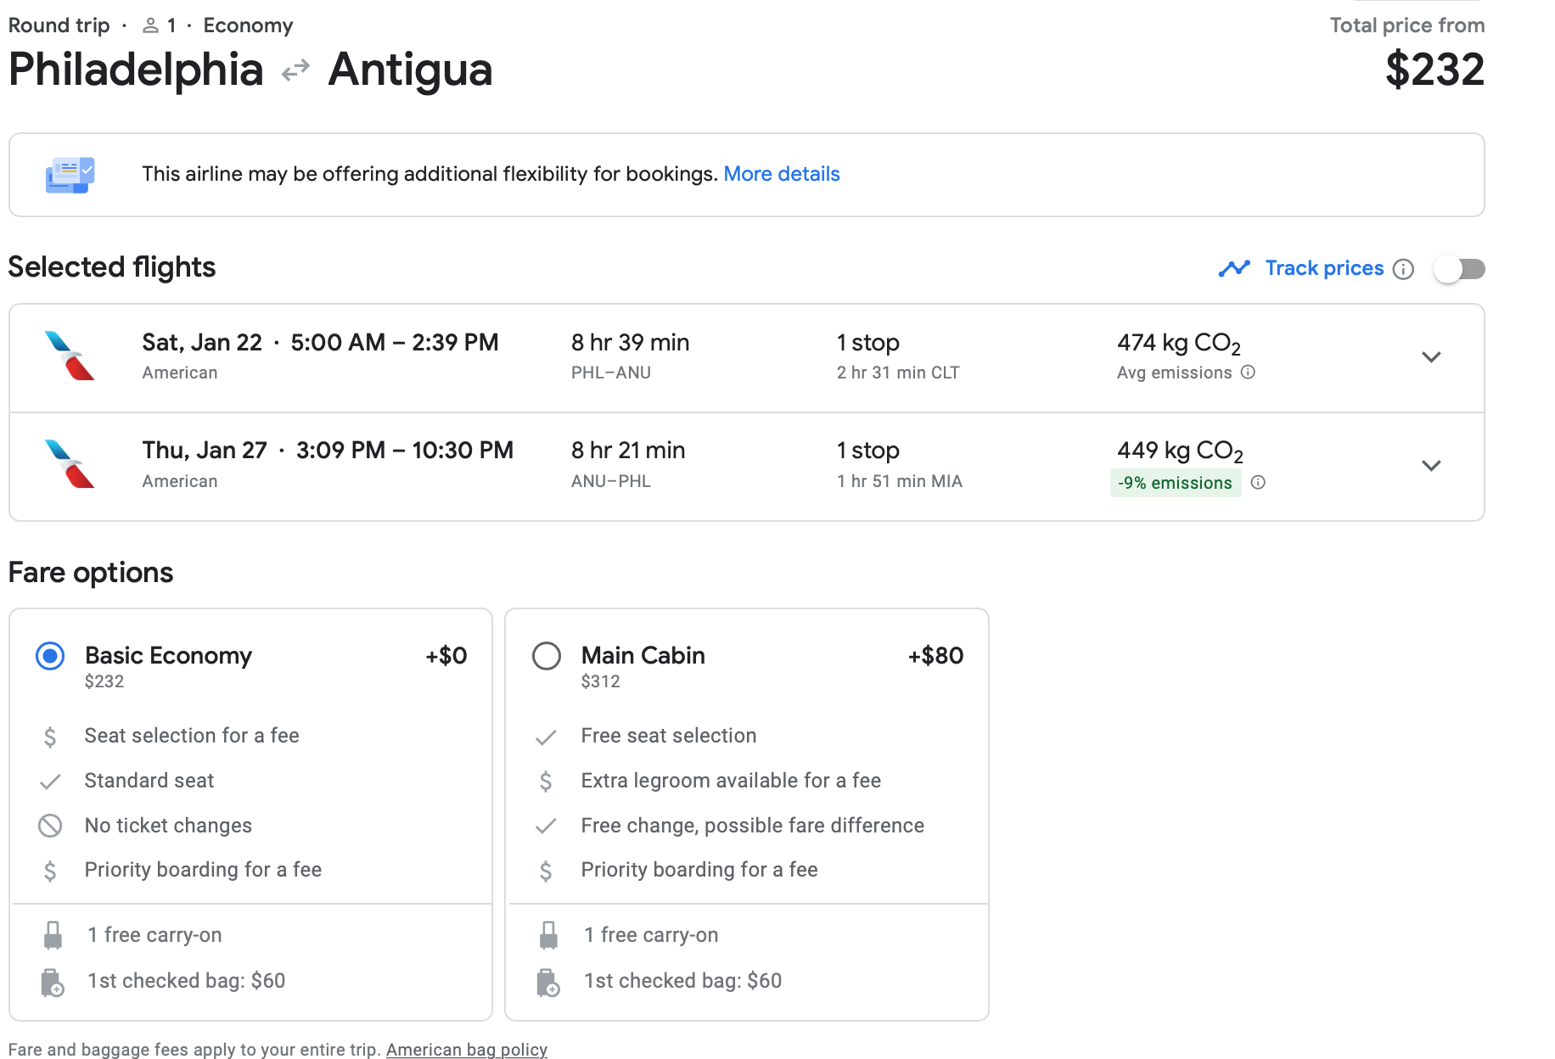Select the Basic Economy fare radio button
The width and height of the screenshot is (1555, 1059).
50,656
